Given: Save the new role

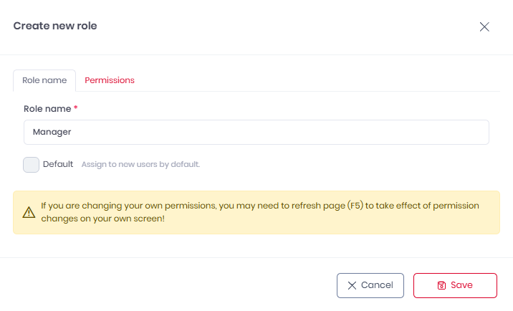Looking at the screenshot, I should tap(454, 285).
